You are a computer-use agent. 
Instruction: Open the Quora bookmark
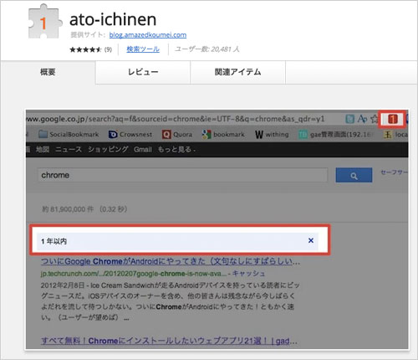point(177,135)
